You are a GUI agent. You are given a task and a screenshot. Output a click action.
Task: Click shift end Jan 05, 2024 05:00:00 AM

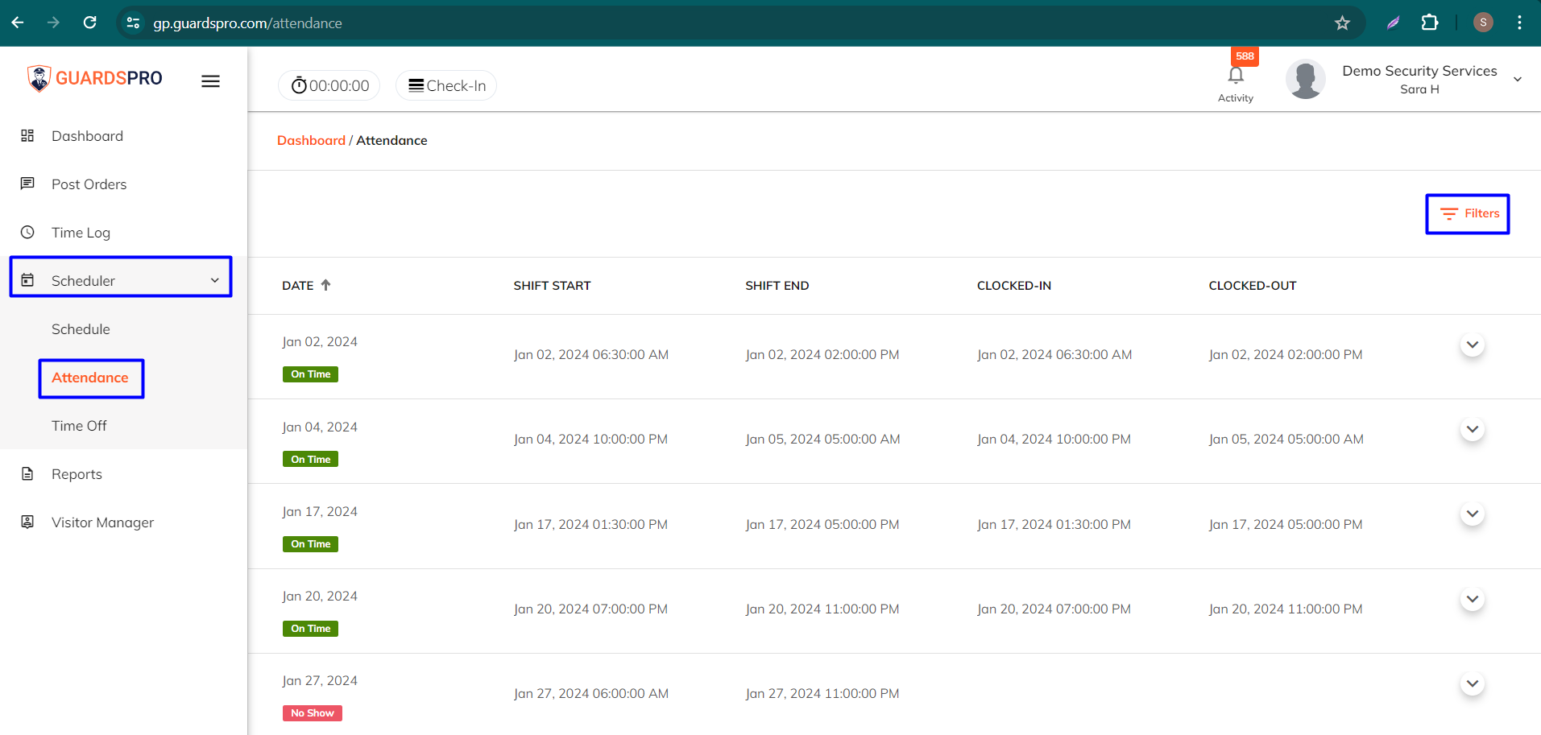tap(822, 439)
